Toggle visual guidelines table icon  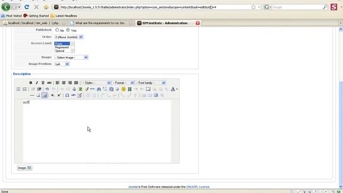point(44,95)
